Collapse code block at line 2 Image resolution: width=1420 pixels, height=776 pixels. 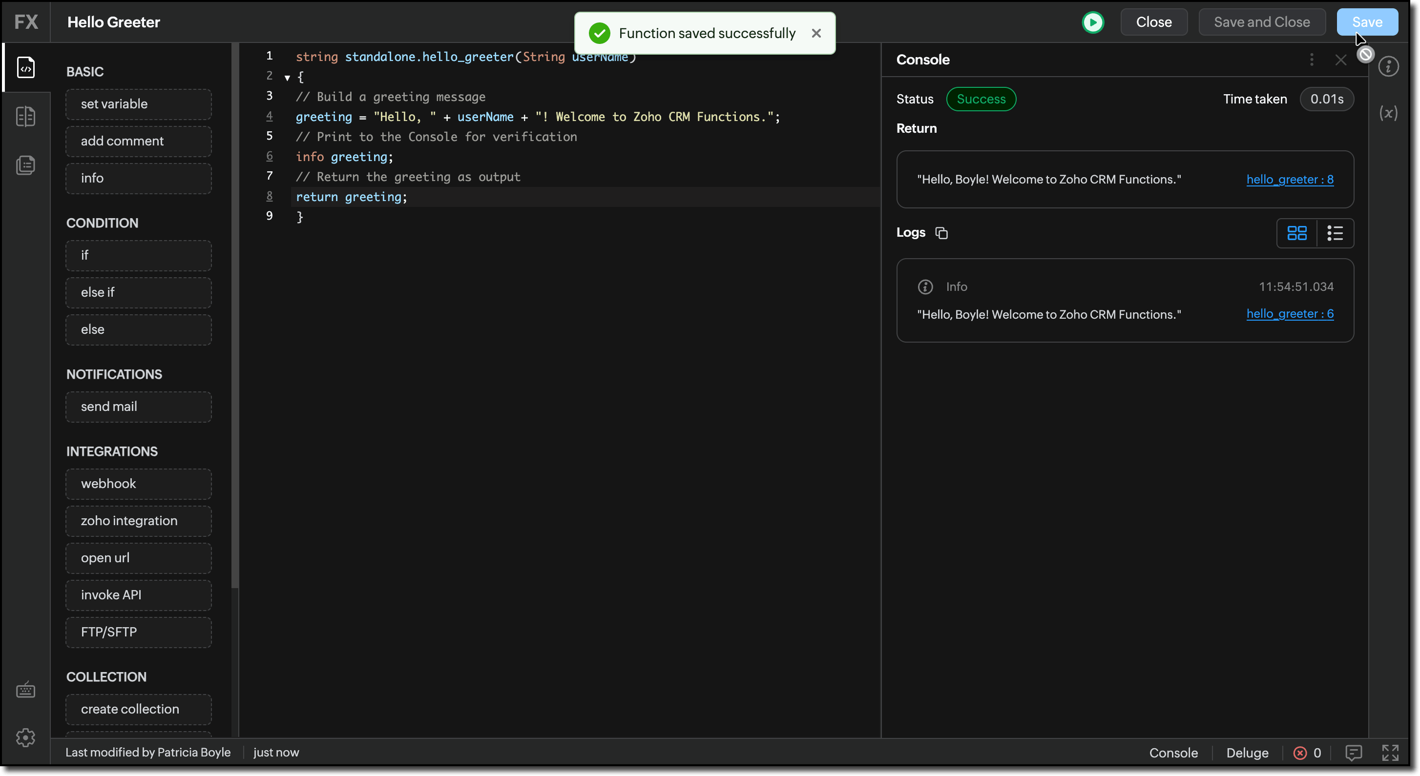pyautogui.click(x=287, y=78)
